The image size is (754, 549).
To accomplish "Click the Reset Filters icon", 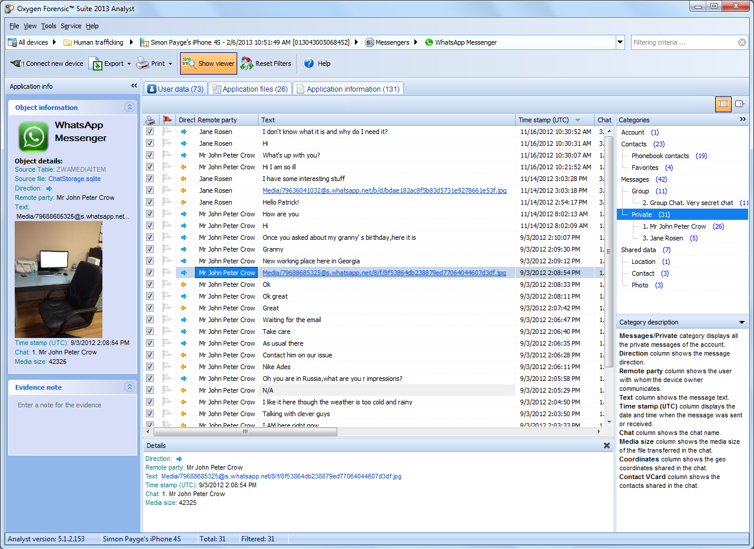I will (247, 63).
